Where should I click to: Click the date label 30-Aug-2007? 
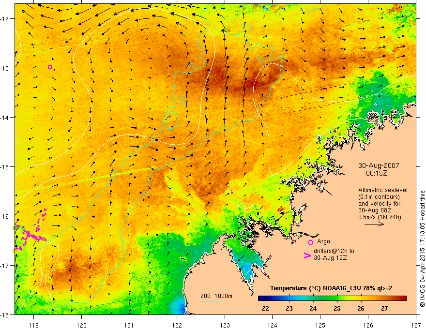(379, 165)
